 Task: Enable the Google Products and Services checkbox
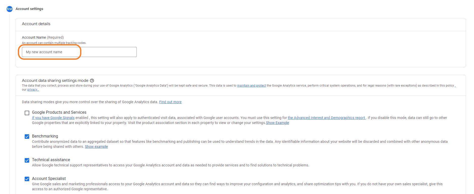(27, 113)
